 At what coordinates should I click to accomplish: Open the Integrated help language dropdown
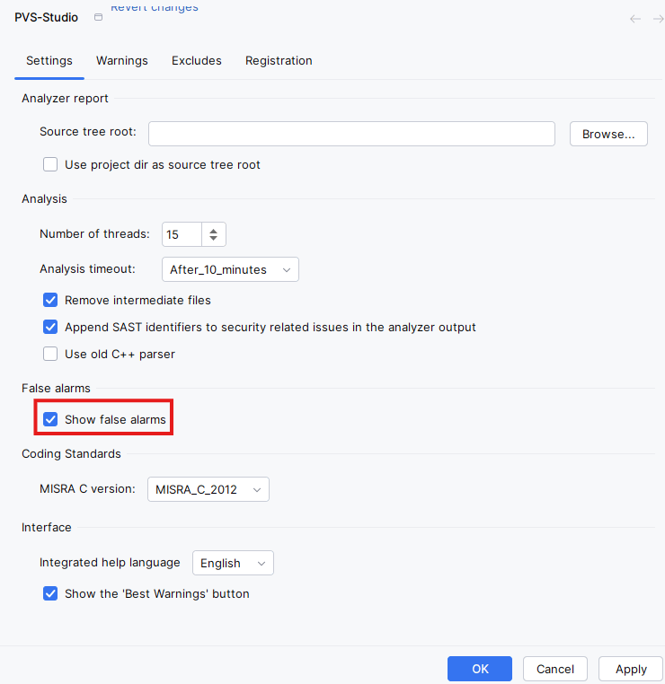233,563
